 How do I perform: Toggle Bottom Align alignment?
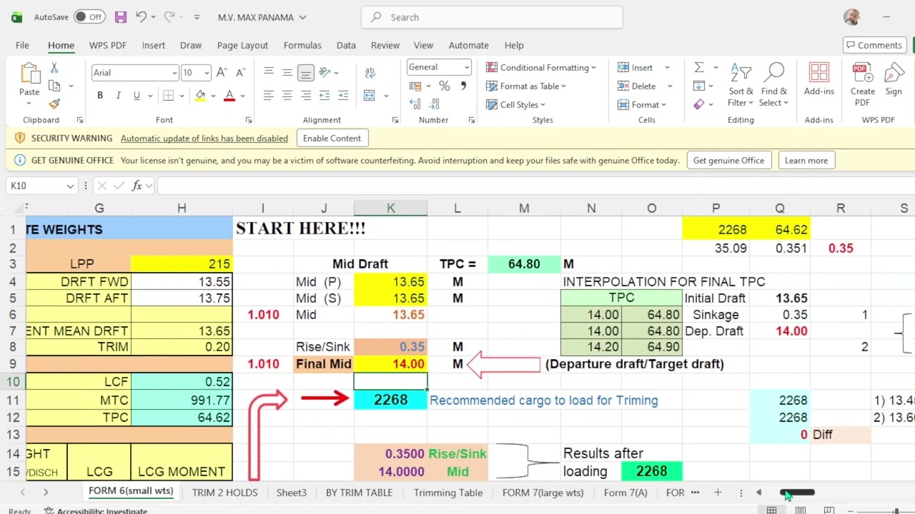point(305,73)
